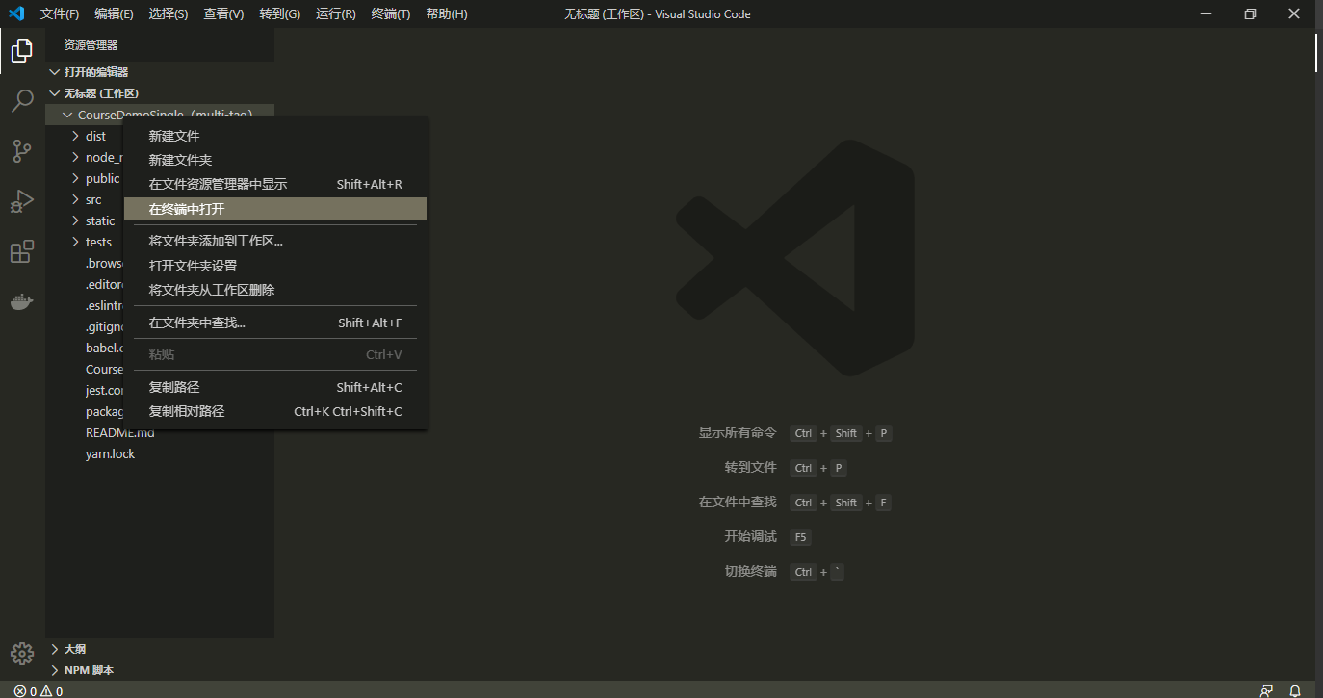Select 在文件夹中查找... menu entry
1323x698 pixels.
click(x=275, y=323)
